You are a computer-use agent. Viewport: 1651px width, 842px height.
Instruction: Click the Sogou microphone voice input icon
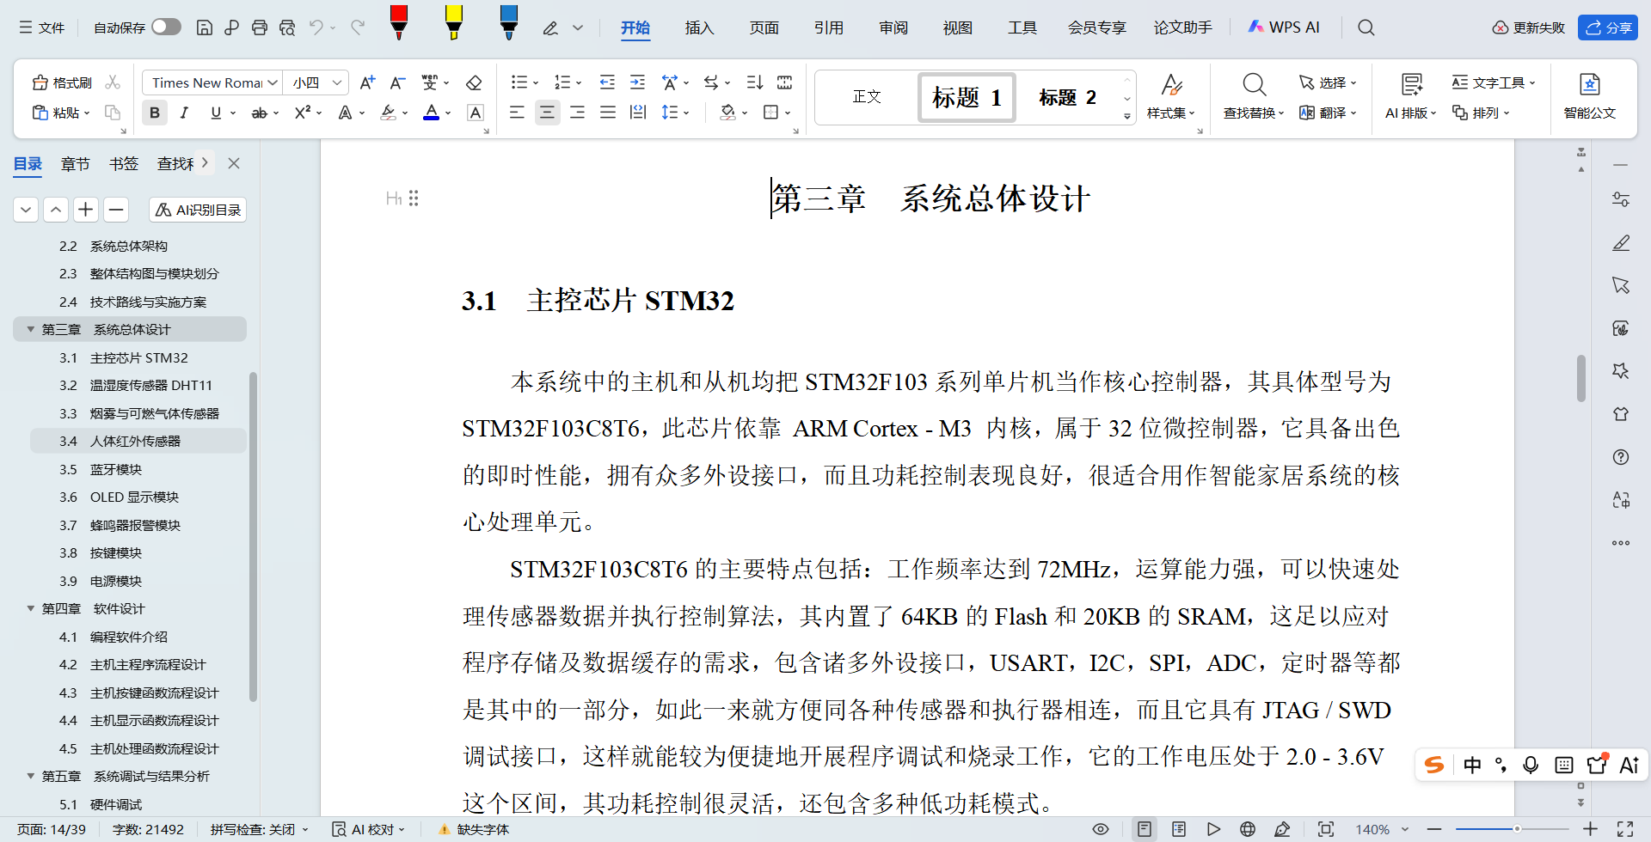pyautogui.click(x=1531, y=765)
